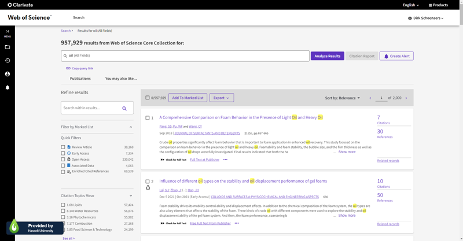Open the history clock icon in sidebar
The width and height of the screenshot is (463, 241).
[8, 61]
